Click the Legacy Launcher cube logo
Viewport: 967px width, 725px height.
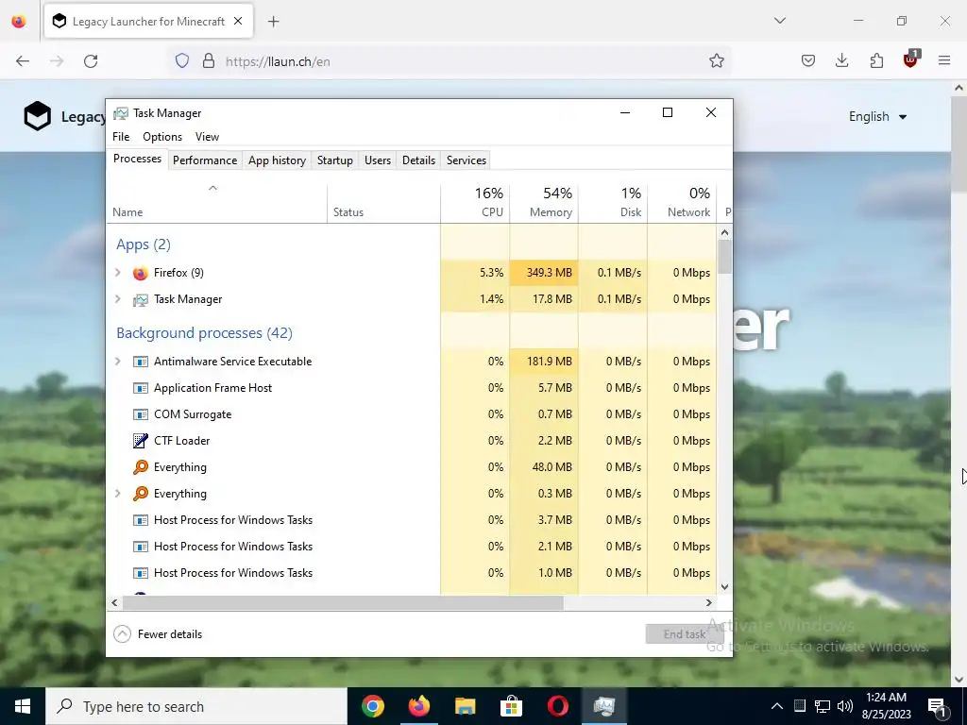[x=38, y=116]
